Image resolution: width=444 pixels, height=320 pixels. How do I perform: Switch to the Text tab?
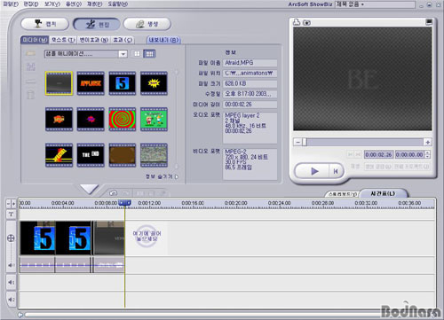pos(63,40)
